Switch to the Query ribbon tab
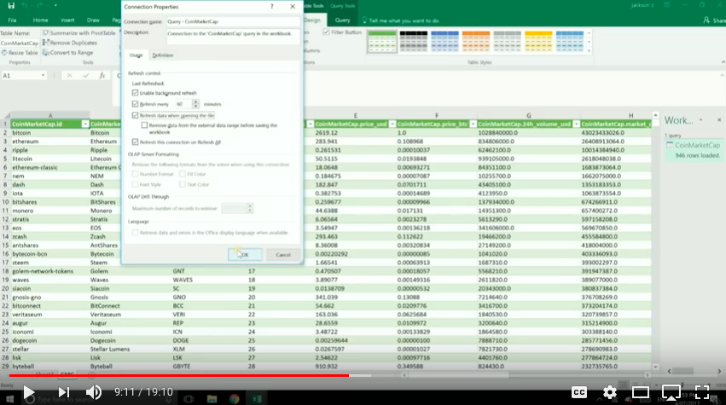The height and width of the screenshot is (405, 726). click(x=343, y=20)
